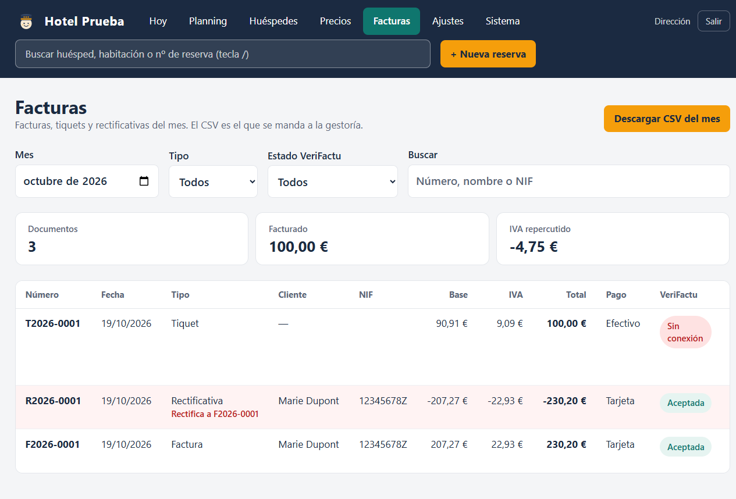Click the Hotel Prueba title link
The image size is (736, 499).
84,22
